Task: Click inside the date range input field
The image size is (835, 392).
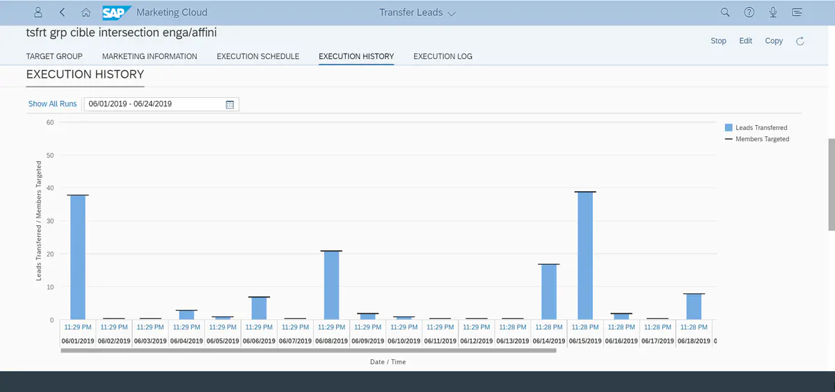Action: click(x=153, y=104)
